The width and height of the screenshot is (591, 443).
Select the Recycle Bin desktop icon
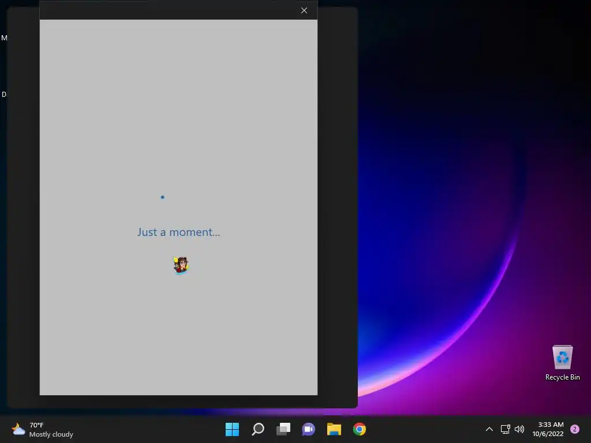(x=562, y=363)
